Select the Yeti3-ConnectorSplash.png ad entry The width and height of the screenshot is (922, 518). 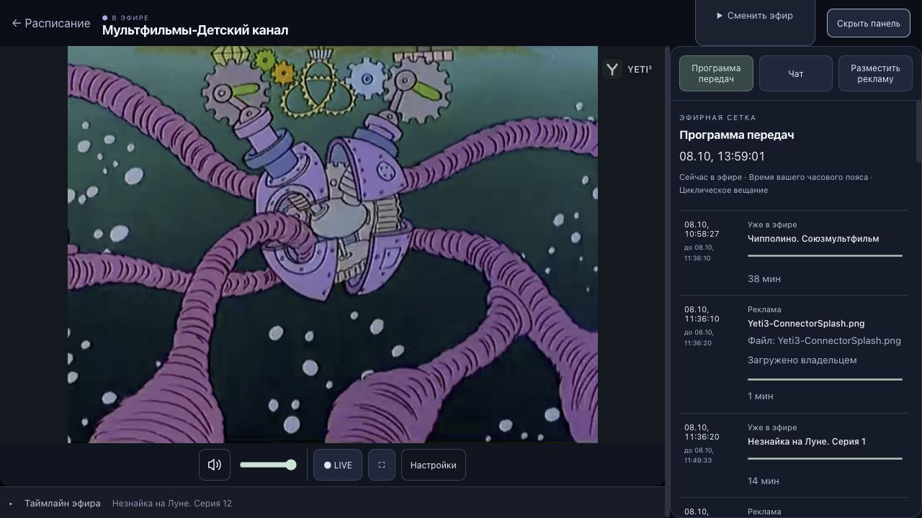806,324
